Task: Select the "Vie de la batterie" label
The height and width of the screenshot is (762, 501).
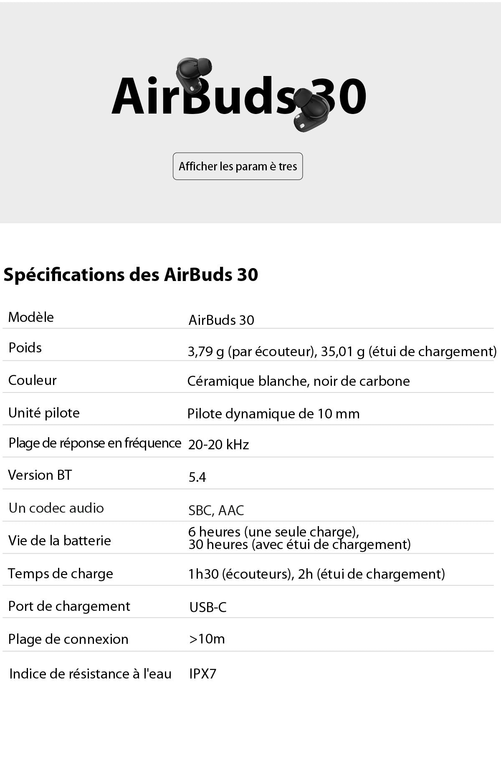Action: pos(60,541)
